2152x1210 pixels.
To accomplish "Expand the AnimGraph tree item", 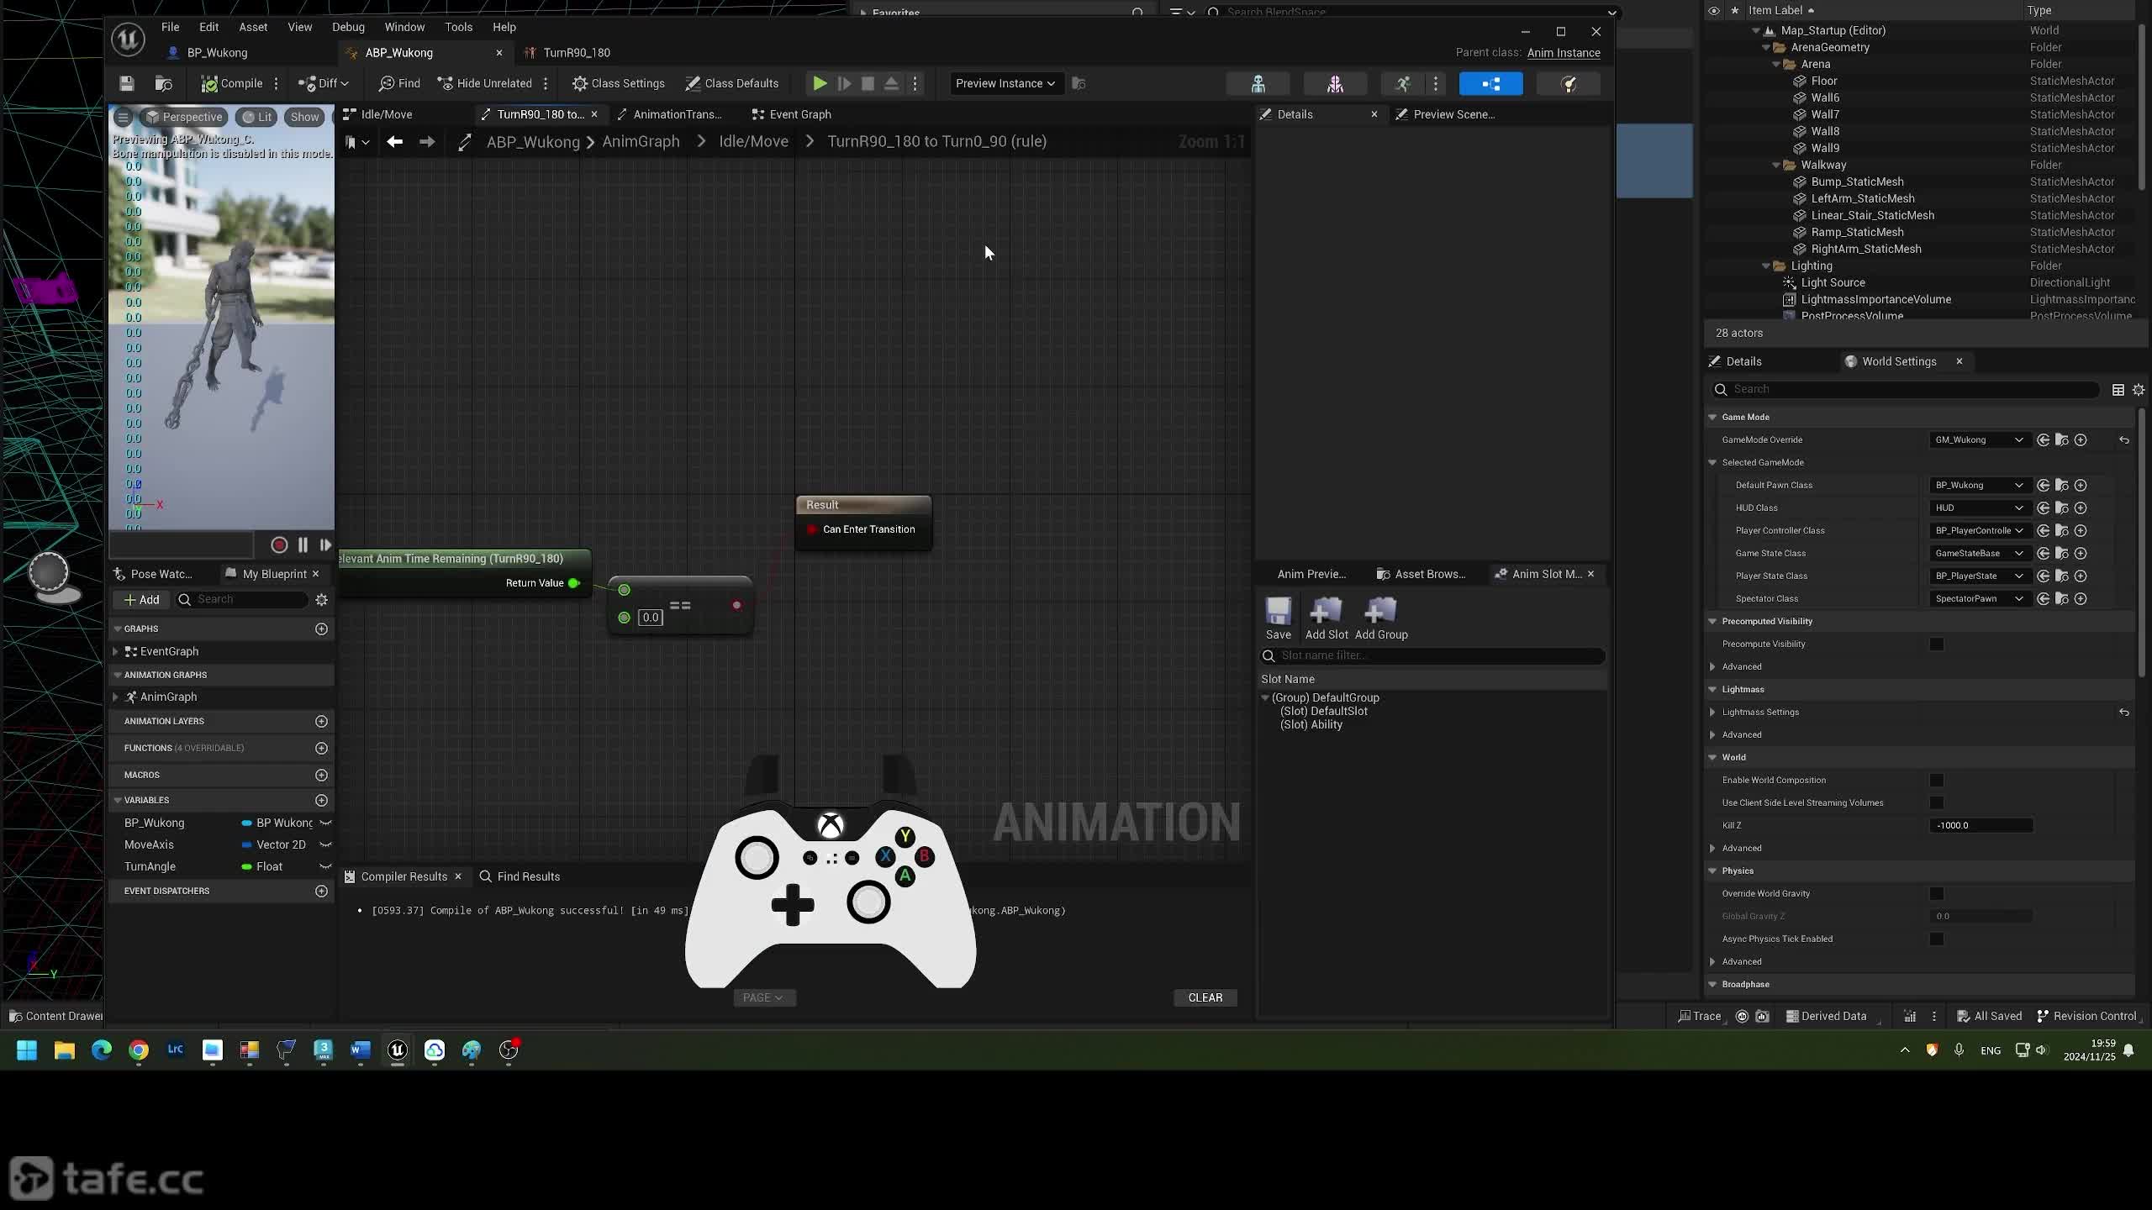I will point(116,697).
